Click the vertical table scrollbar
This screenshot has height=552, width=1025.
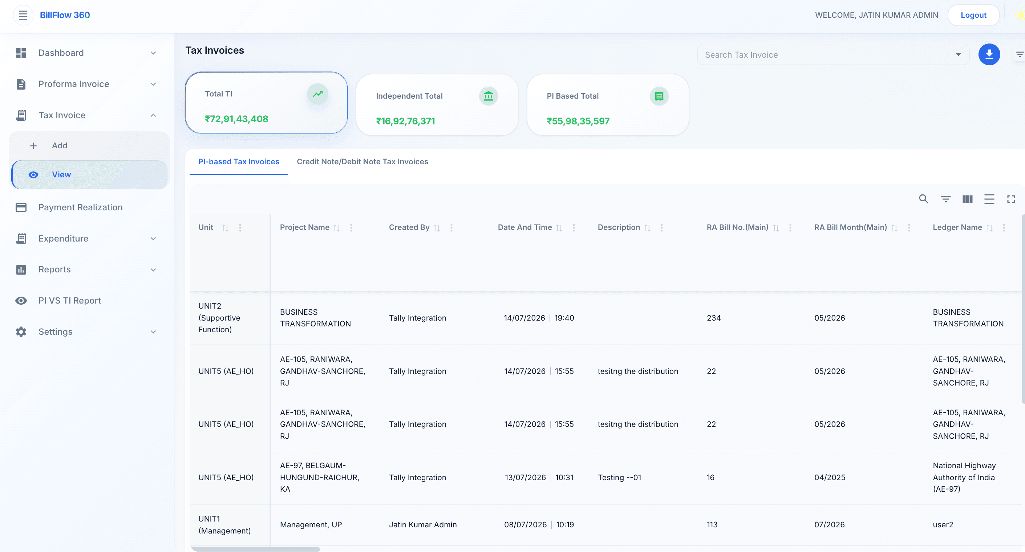tap(1023, 309)
